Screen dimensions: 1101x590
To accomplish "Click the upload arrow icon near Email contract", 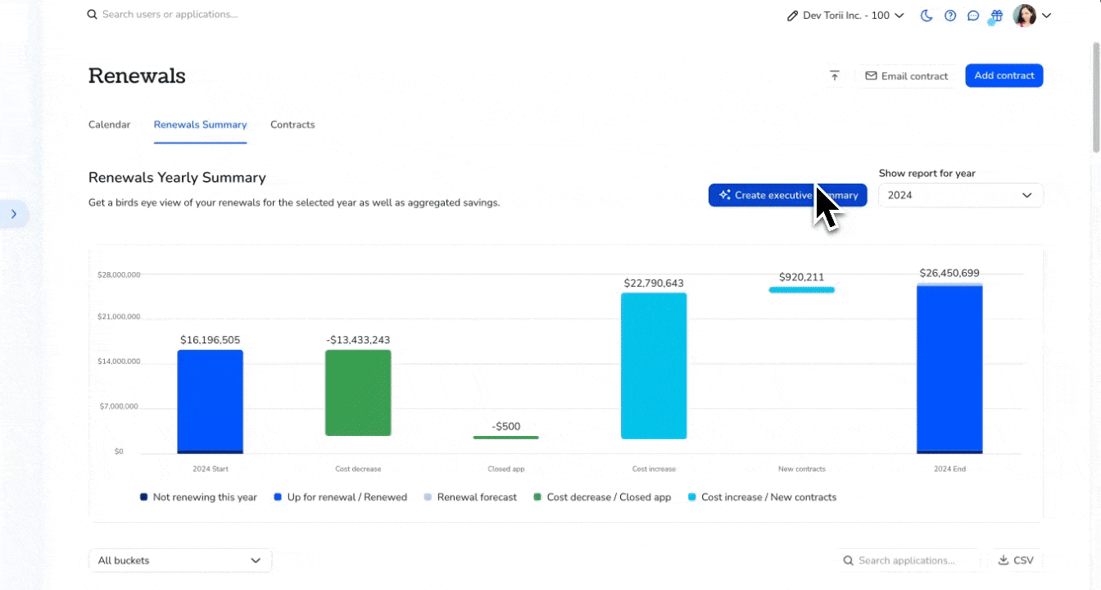I will [834, 75].
